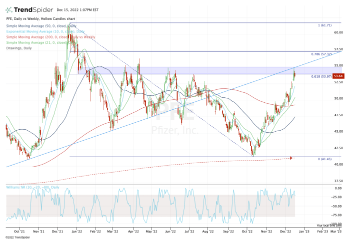
Task: Click the 60.00 price axis label
Action: tap(338, 32)
